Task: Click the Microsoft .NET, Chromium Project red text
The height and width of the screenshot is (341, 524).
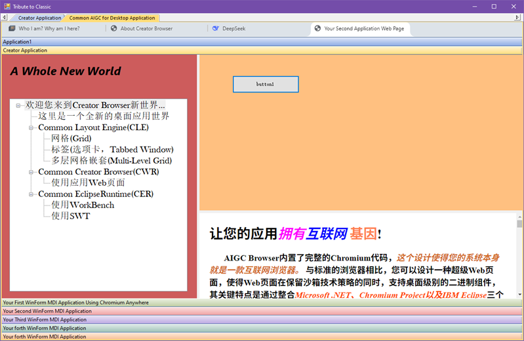Action: [391, 295]
